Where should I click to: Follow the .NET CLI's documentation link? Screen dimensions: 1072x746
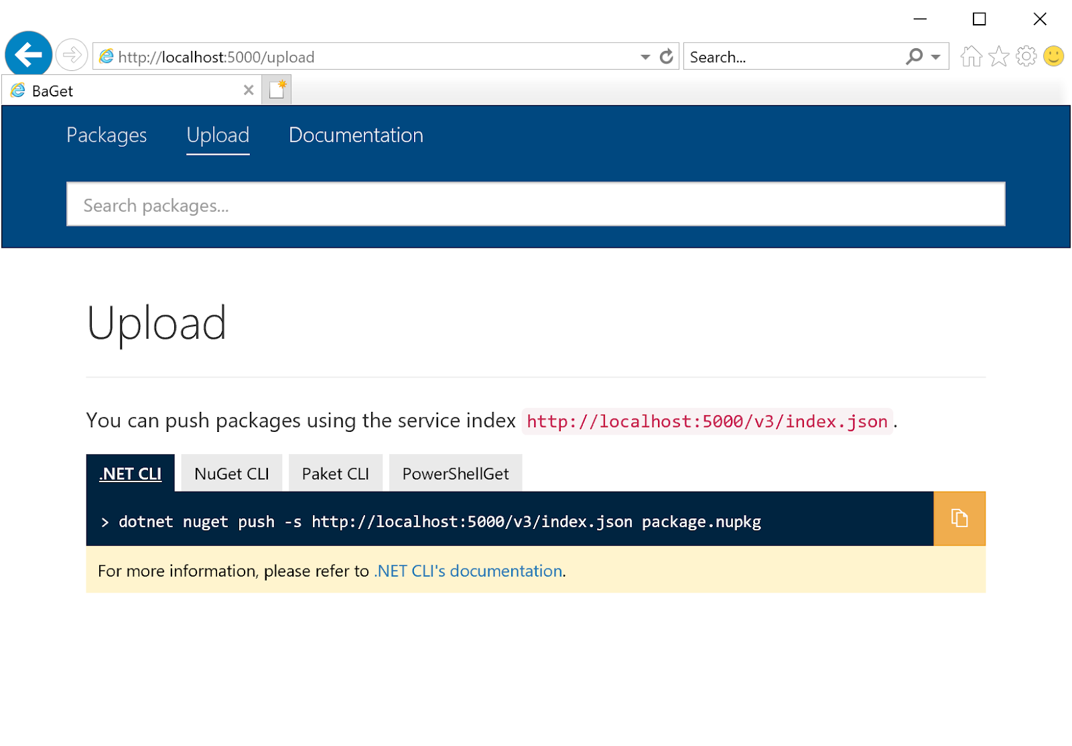pos(468,571)
